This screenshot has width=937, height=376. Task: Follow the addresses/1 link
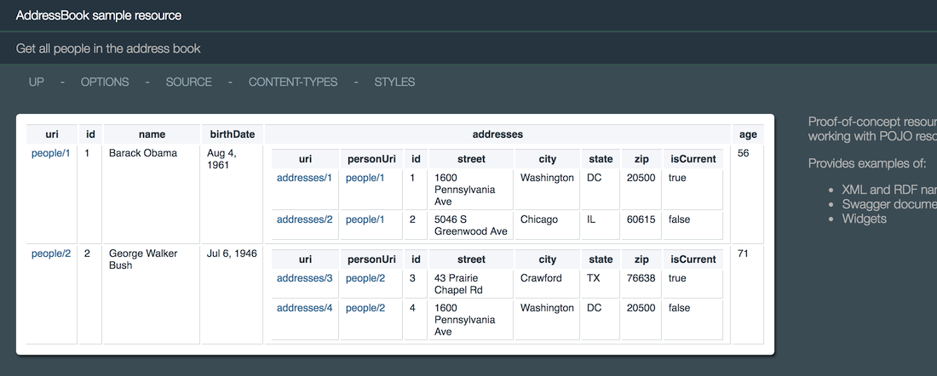pos(304,178)
